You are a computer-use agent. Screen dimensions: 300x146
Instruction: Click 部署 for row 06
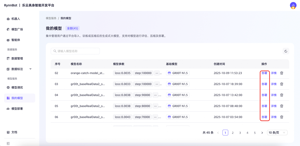tap(264, 117)
